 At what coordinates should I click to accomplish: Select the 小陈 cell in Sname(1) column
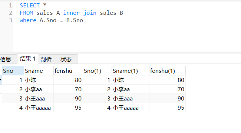pyautogui.click(x=131, y=80)
